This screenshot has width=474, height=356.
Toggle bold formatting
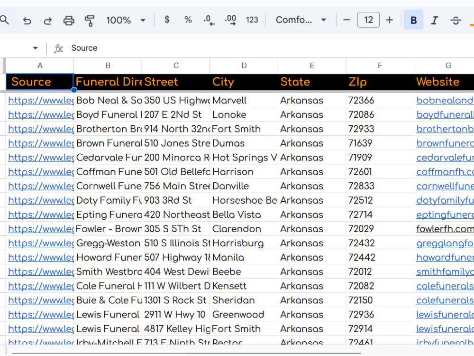pos(413,20)
